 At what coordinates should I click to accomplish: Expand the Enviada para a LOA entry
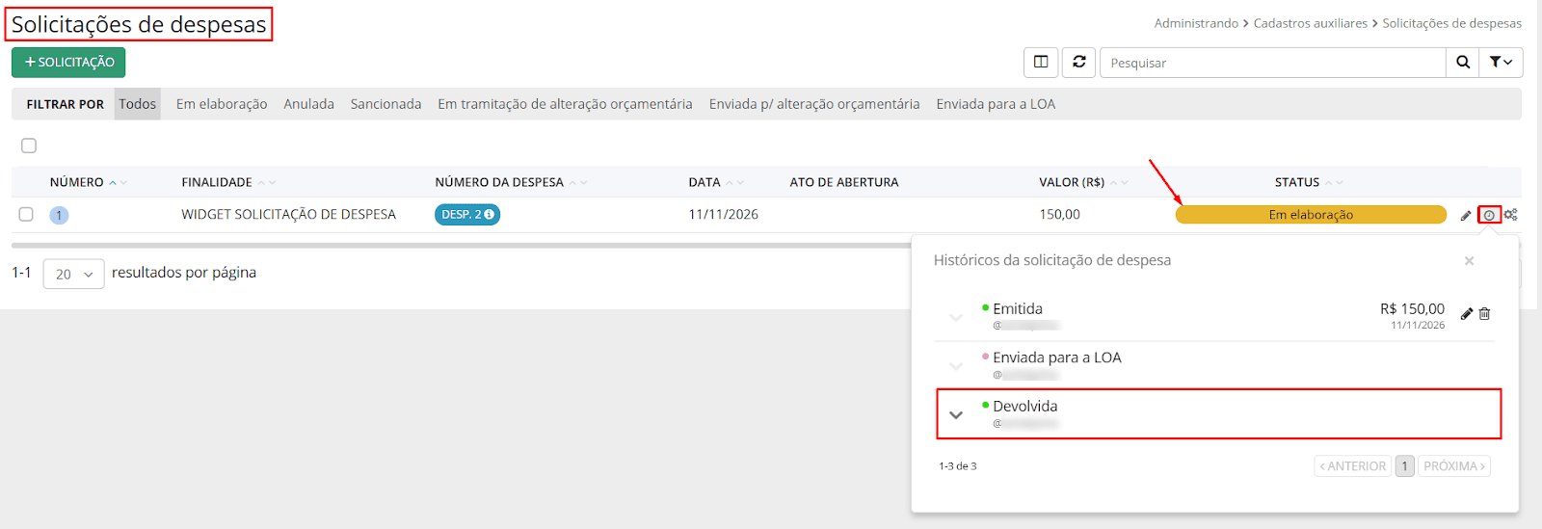[x=956, y=365]
